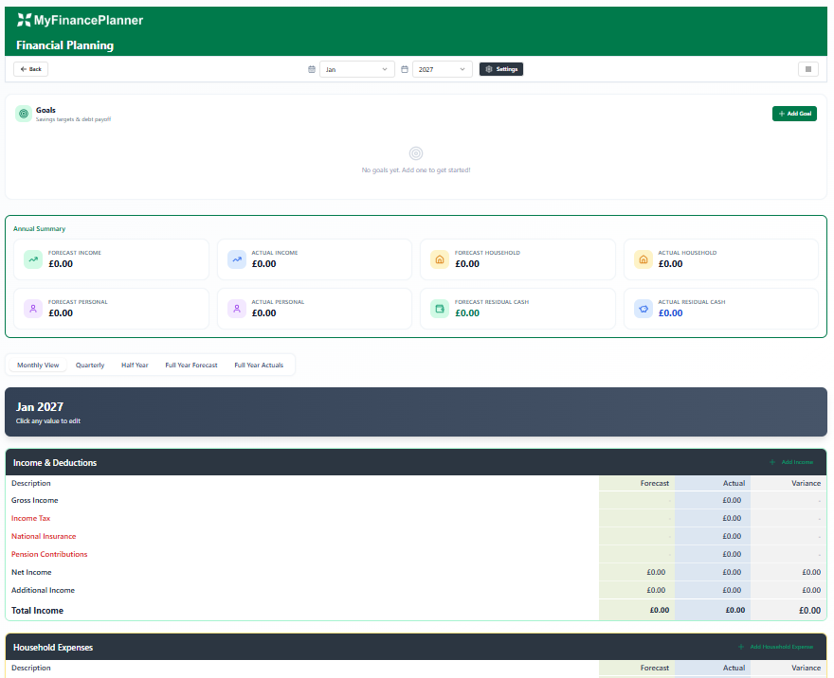
Task: Click the Add Income link
Action: tap(791, 462)
